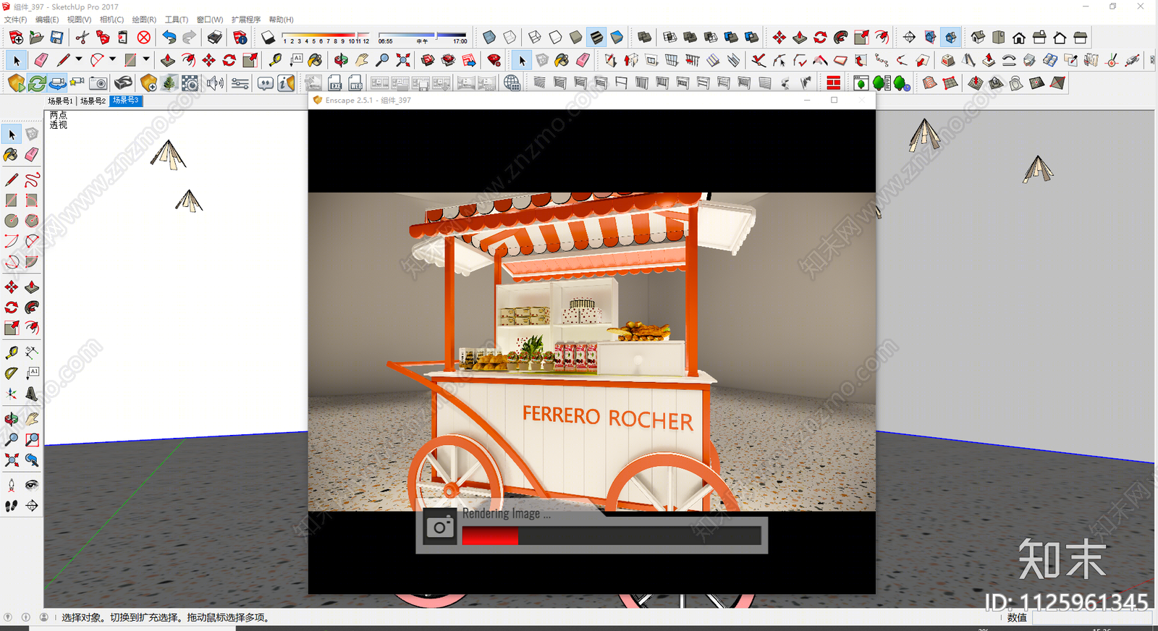Select the Offset tool in left toolbox
Viewport: 1158px width, 631px height.
[32, 328]
